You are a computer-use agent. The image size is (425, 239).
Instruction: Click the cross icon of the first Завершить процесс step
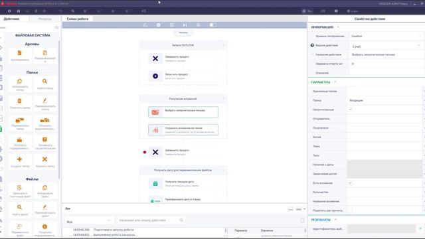click(x=155, y=58)
